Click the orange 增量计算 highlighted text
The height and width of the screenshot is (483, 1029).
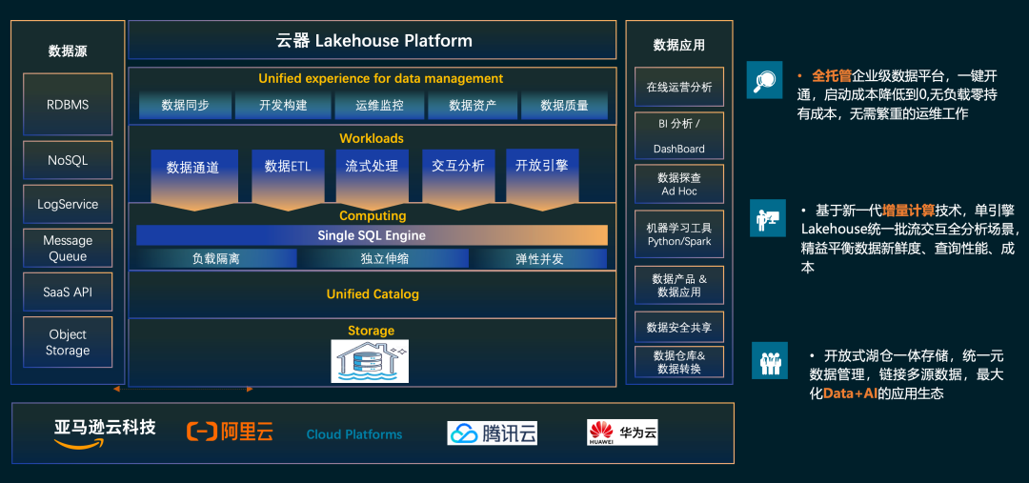click(909, 211)
